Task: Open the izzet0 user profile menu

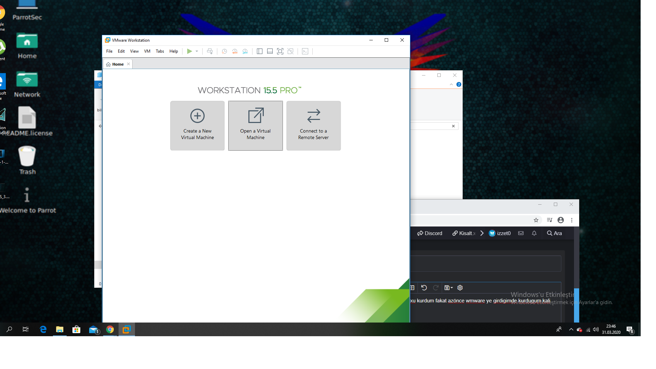Action: [x=500, y=233]
